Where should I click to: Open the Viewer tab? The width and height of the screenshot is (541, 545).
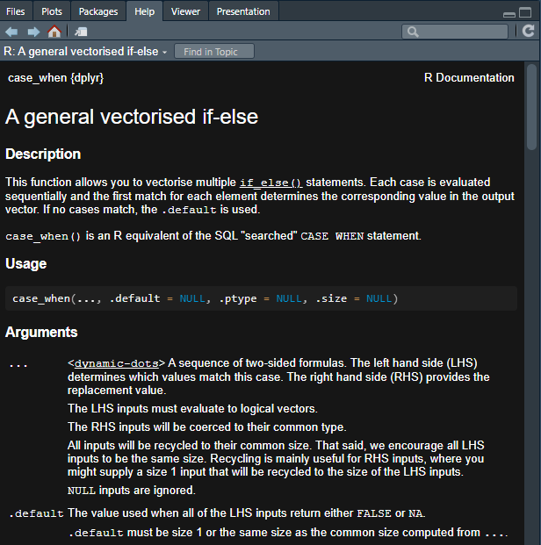(185, 11)
